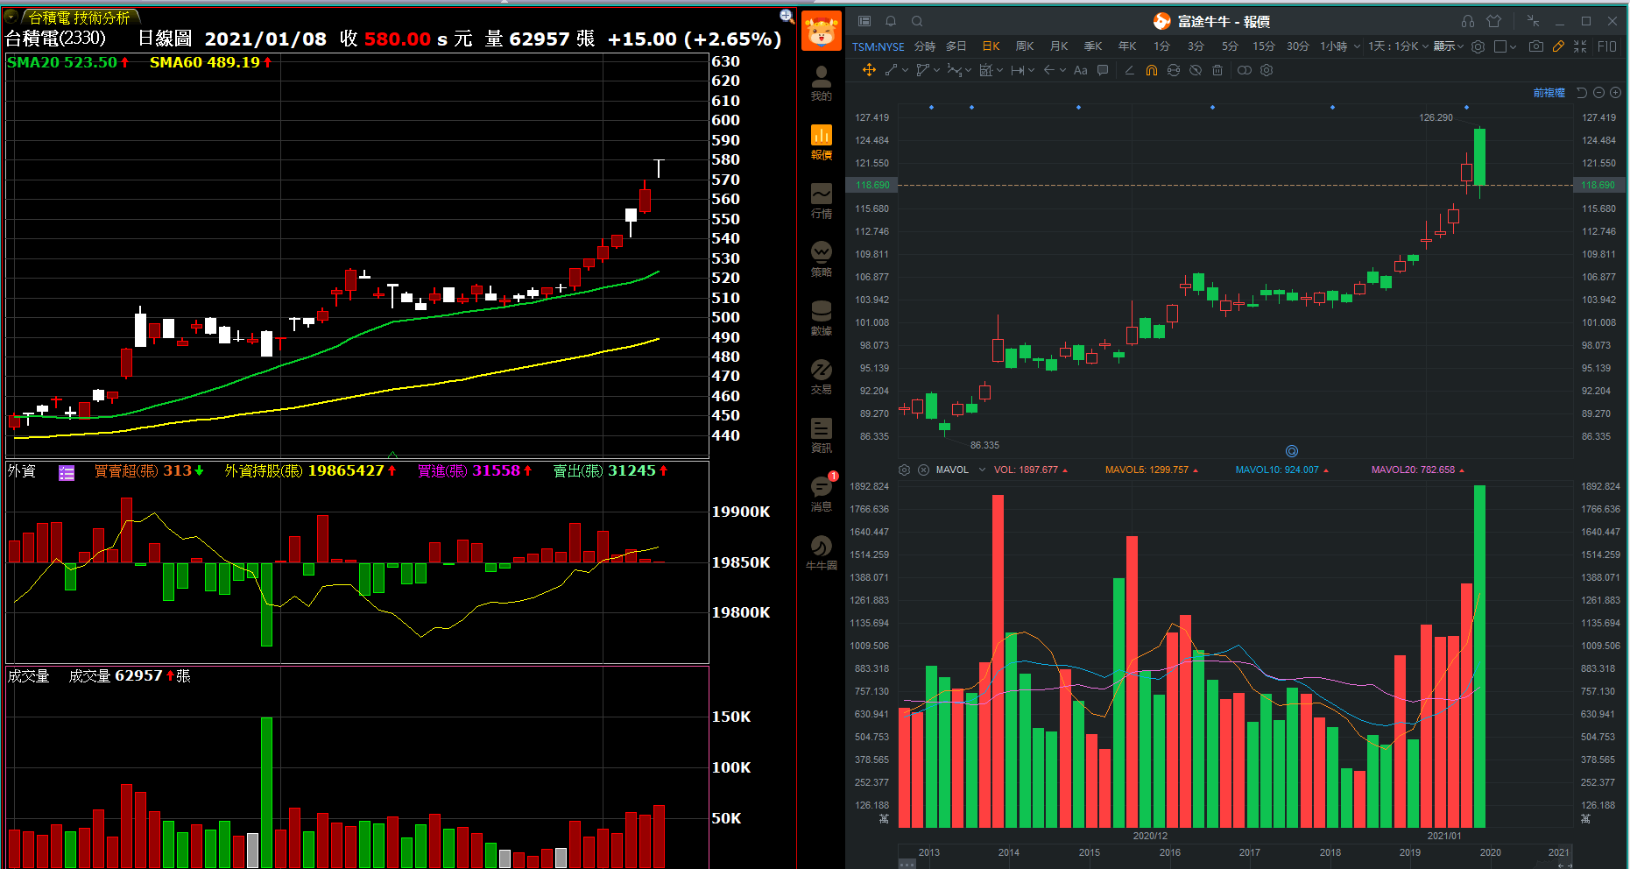
Task: Switch to 周K weekly candlestick tab
Action: [1025, 46]
